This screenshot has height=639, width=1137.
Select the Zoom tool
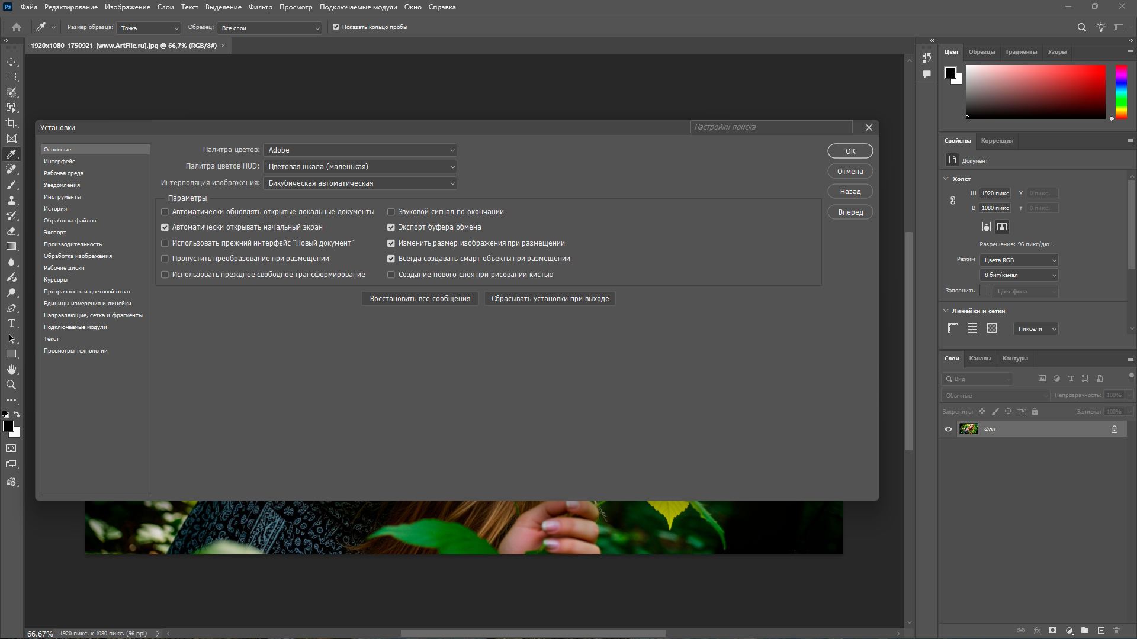point(11,385)
